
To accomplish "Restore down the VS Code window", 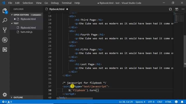I will (173, 3).
